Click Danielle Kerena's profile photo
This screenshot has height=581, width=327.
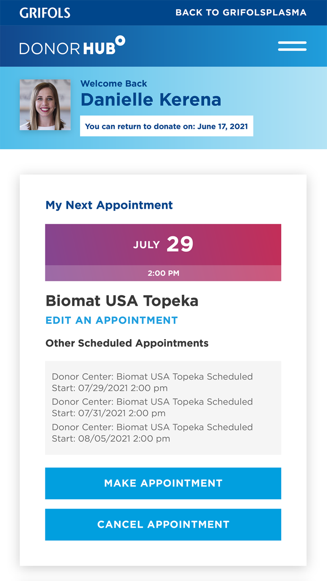point(45,105)
